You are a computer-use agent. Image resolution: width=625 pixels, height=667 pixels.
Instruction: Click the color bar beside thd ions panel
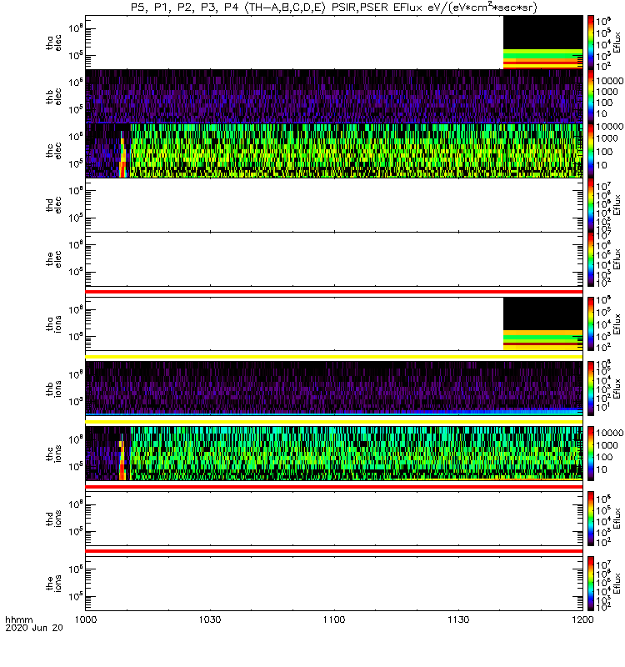(591, 519)
